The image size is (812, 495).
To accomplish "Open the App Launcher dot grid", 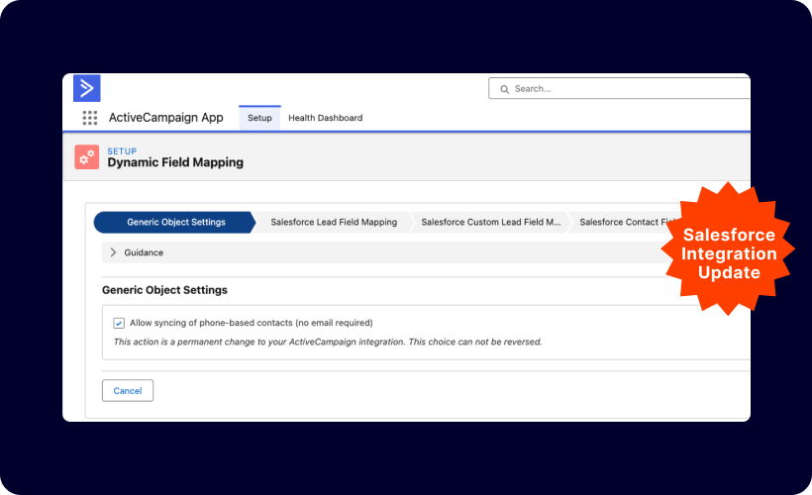I will click(x=90, y=118).
